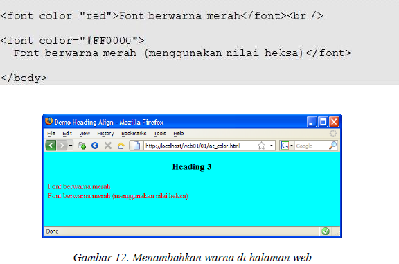Image resolution: width=399 pixels, height=264 pixels.
Task: Open the Tools menu
Action: click(160, 134)
